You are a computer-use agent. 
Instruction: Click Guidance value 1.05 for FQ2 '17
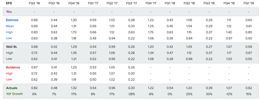112,67
